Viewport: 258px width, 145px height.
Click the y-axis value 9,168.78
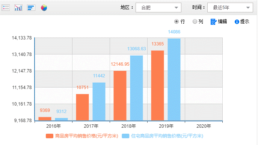click(23, 121)
